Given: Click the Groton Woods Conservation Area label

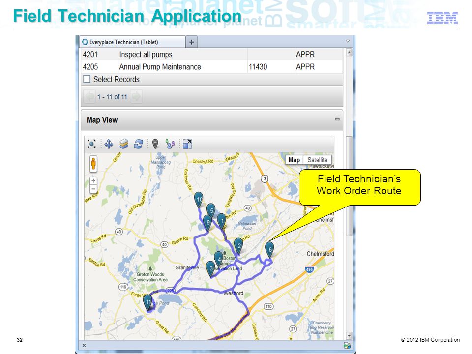Looking at the screenshot, I should click(x=150, y=277).
